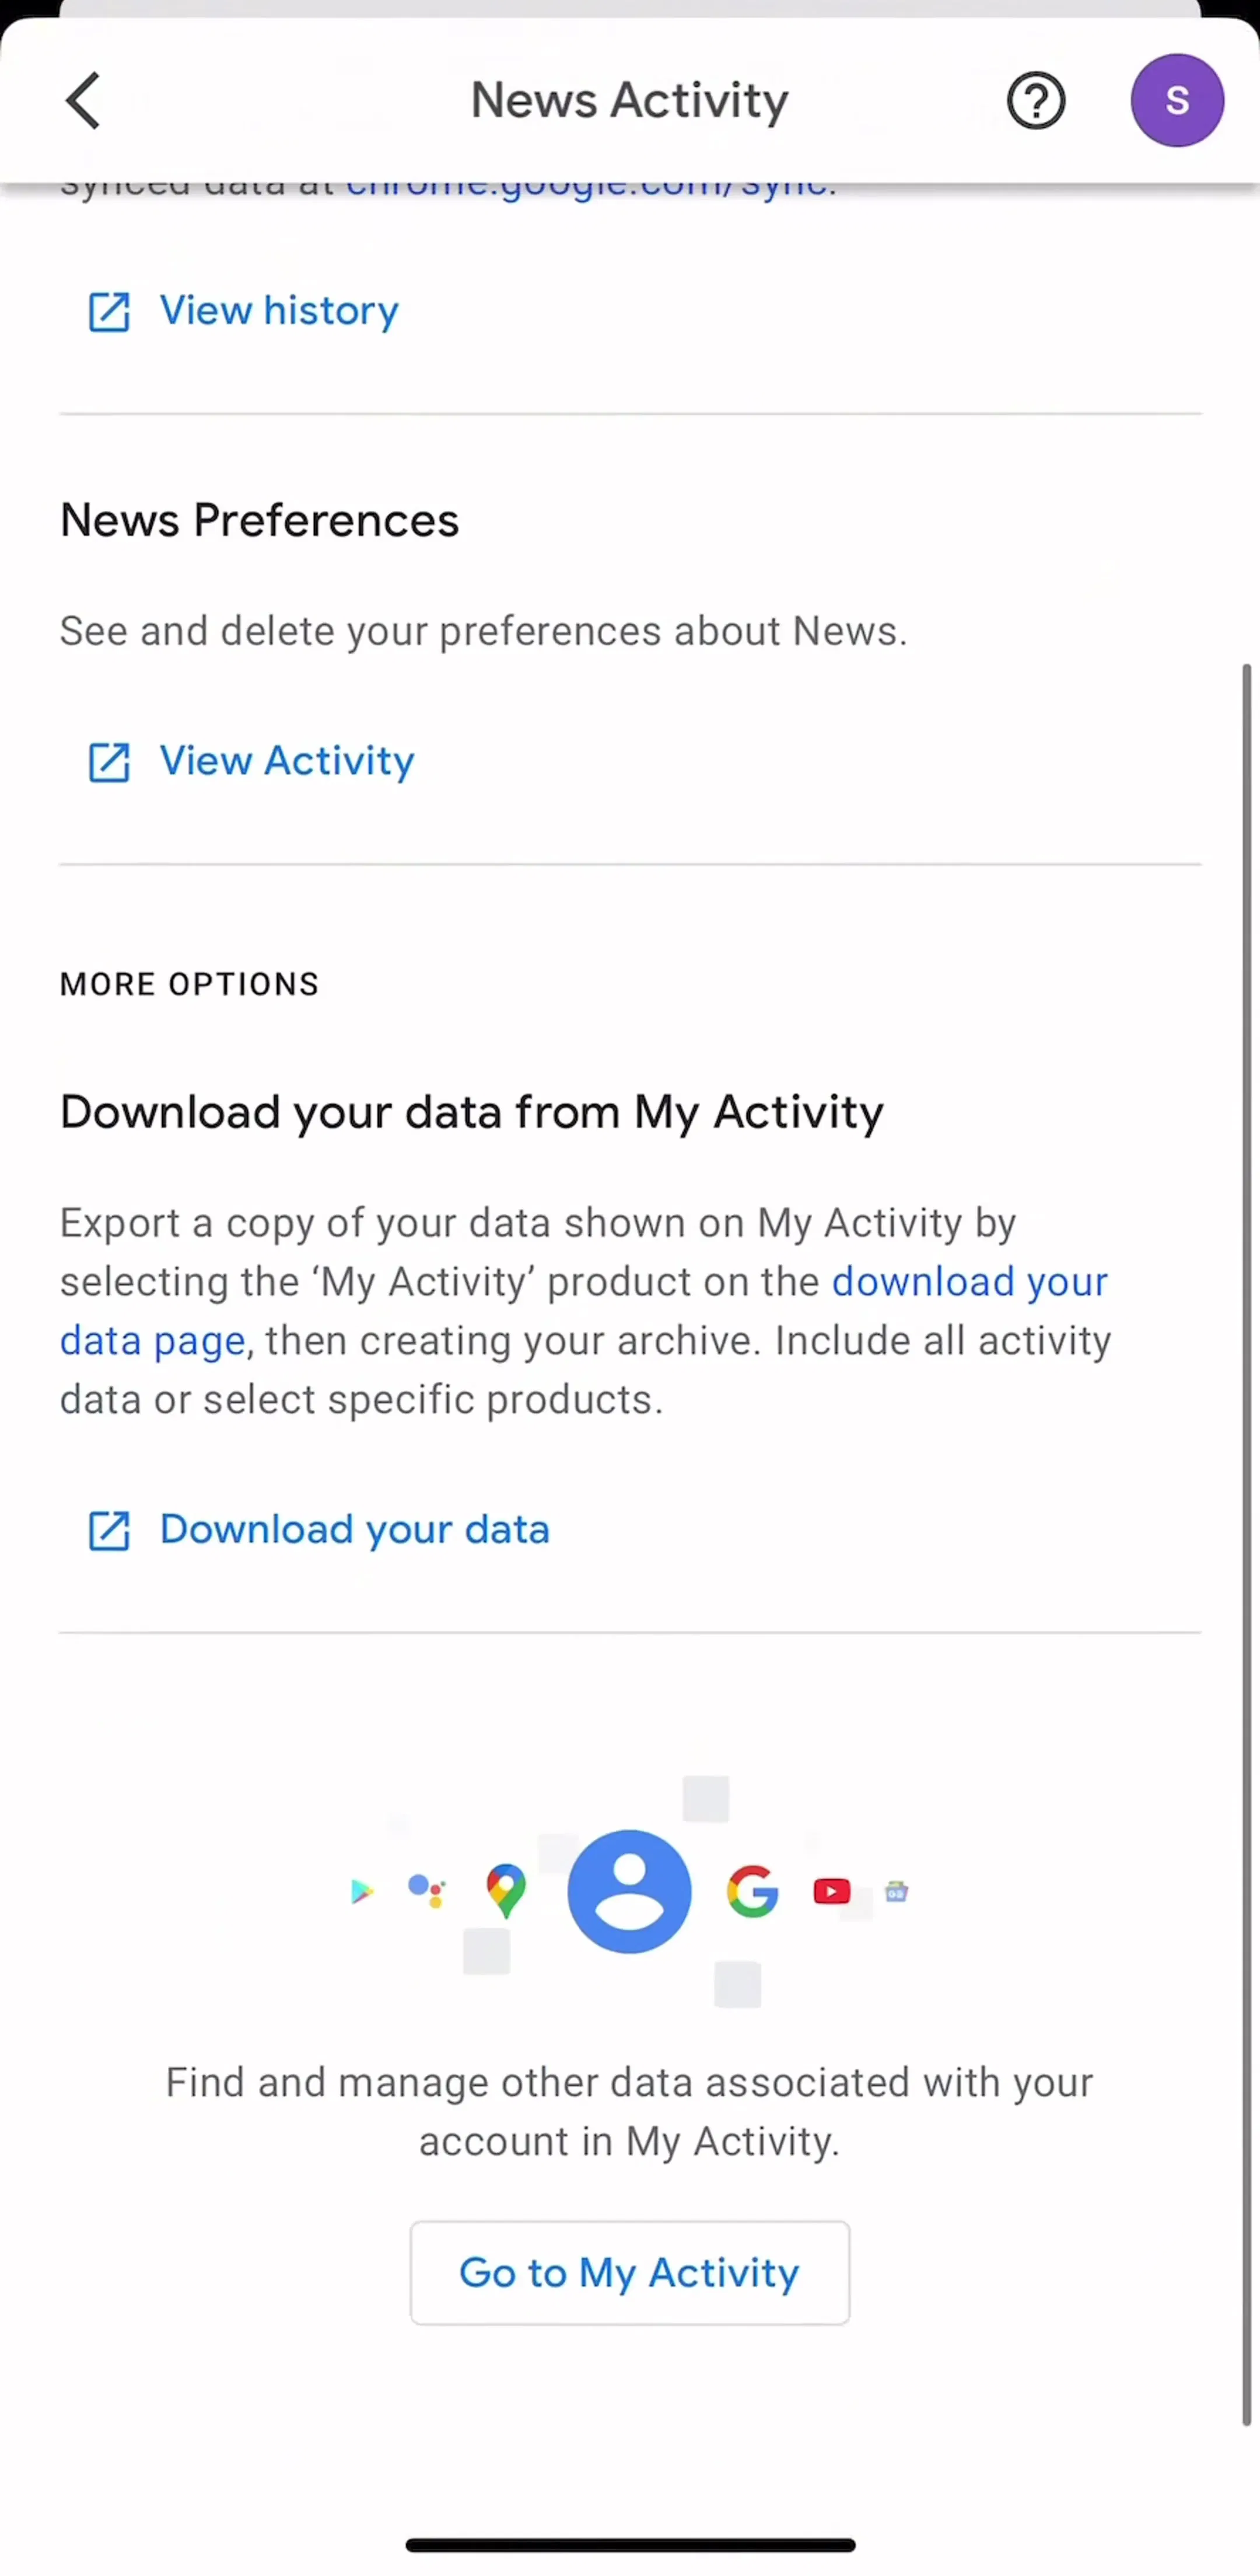This screenshot has height=2576, width=1260.
Task: Click the Google Assistant dots icon
Action: [426, 1890]
